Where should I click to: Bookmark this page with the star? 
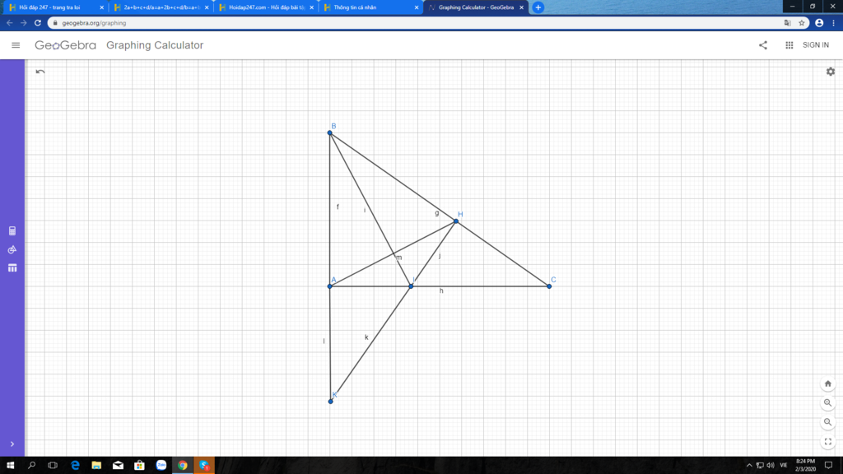click(802, 23)
